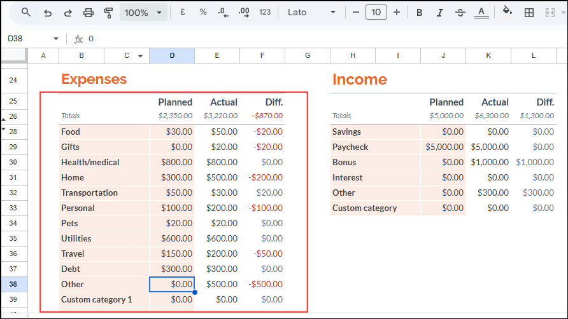The height and width of the screenshot is (319, 568).
Task: Select column D header
Action: coord(172,56)
